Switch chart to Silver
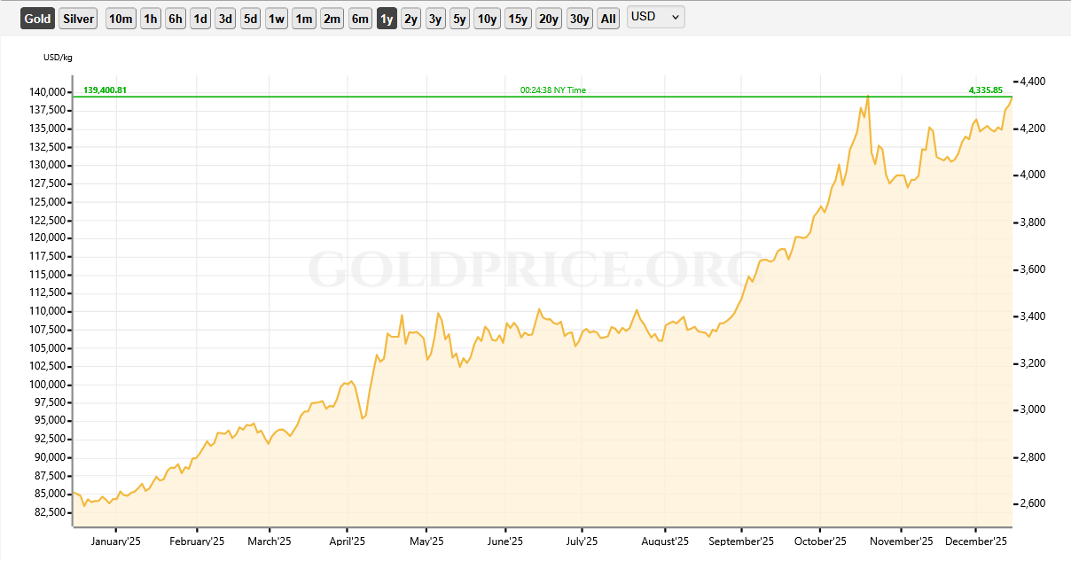The height and width of the screenshot is (561, 1071). pyautogui.click(x=79, y=19)
